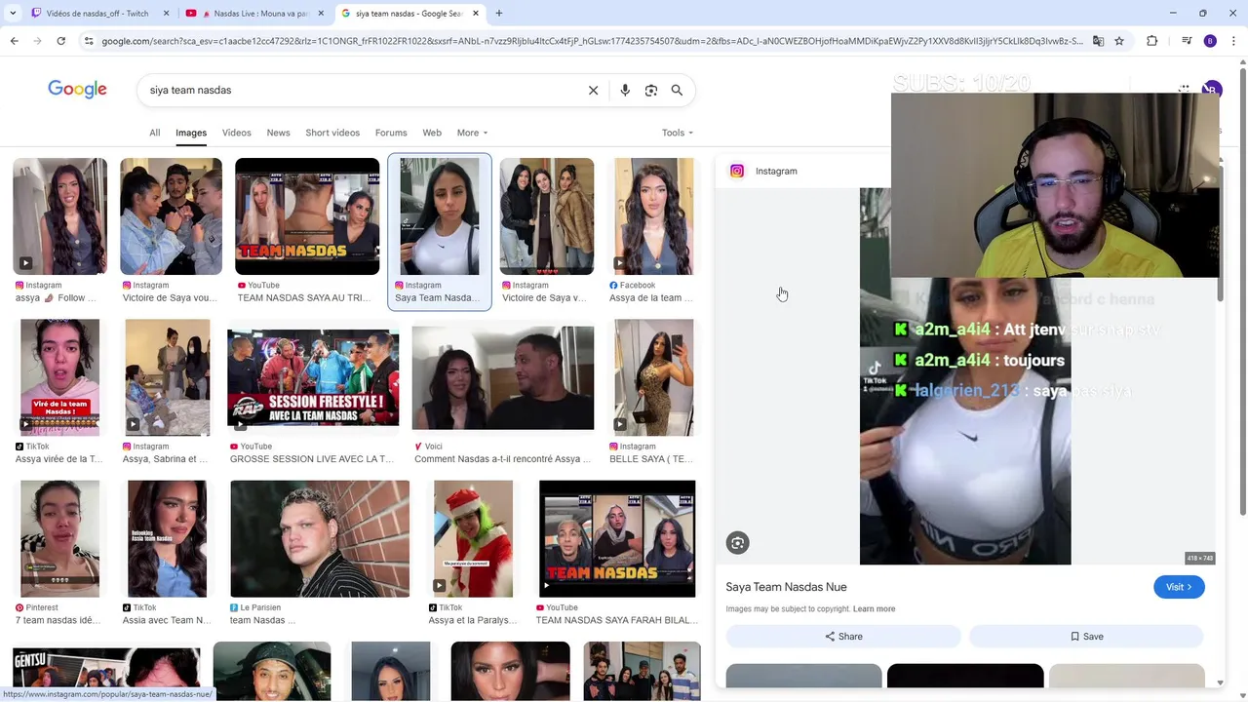Expand the More dropdown
Image resolution: width=1248 pixels, height=702 pixels.
472,133
